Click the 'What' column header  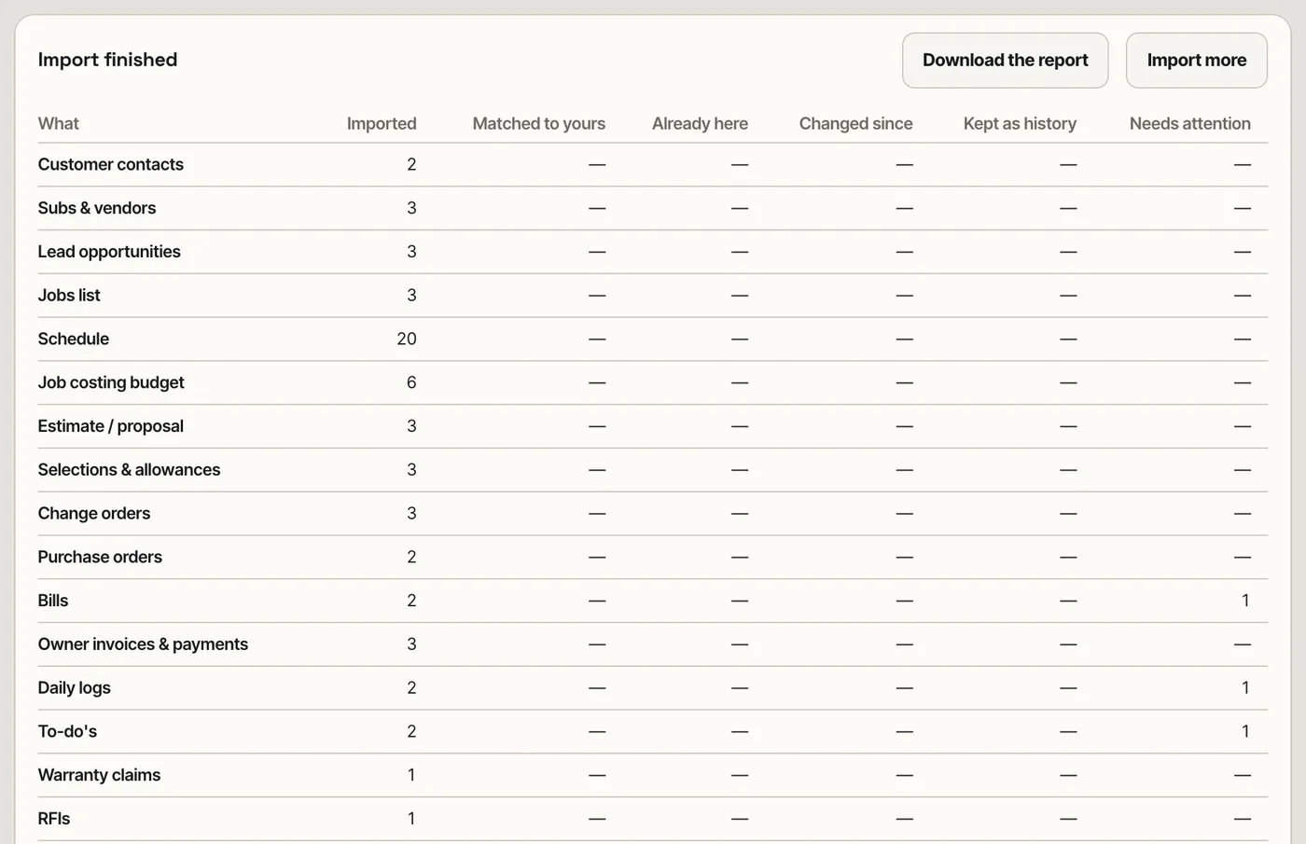pyautogui.click(x=58, y=123)
